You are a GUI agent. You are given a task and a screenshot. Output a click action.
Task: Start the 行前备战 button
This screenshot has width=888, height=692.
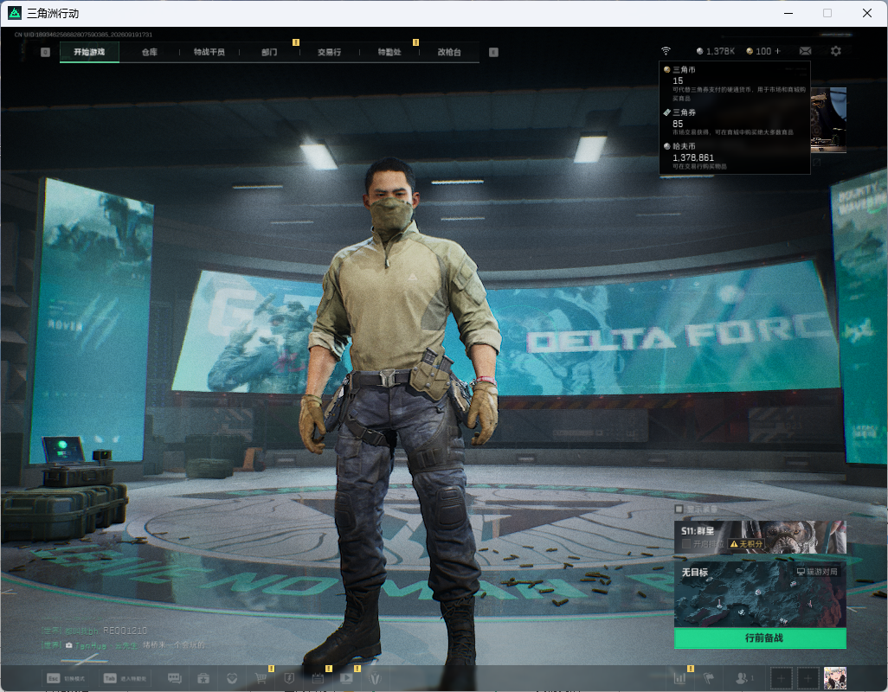tap(760, 638)
